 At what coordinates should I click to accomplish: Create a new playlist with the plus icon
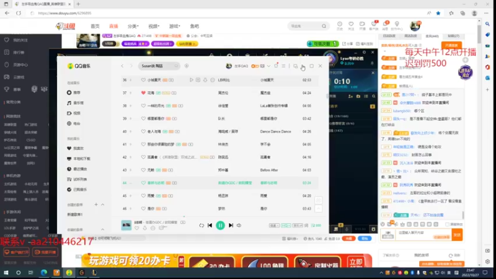click(96, 205)
